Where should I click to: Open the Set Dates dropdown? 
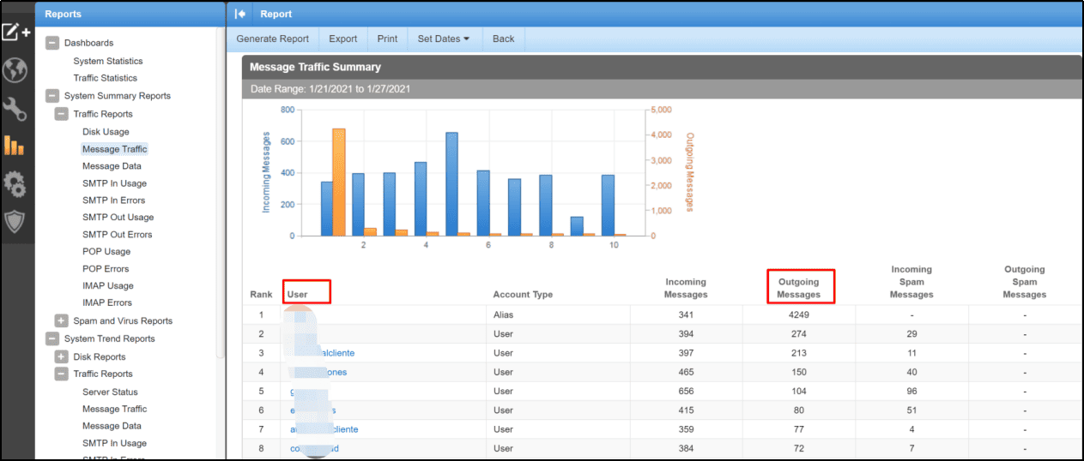tap(443, 39)
